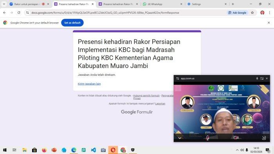Click microphone indicator in Zoom window header
The height and width of the screenshot is (154, 274).
click(x=257, y=79)
